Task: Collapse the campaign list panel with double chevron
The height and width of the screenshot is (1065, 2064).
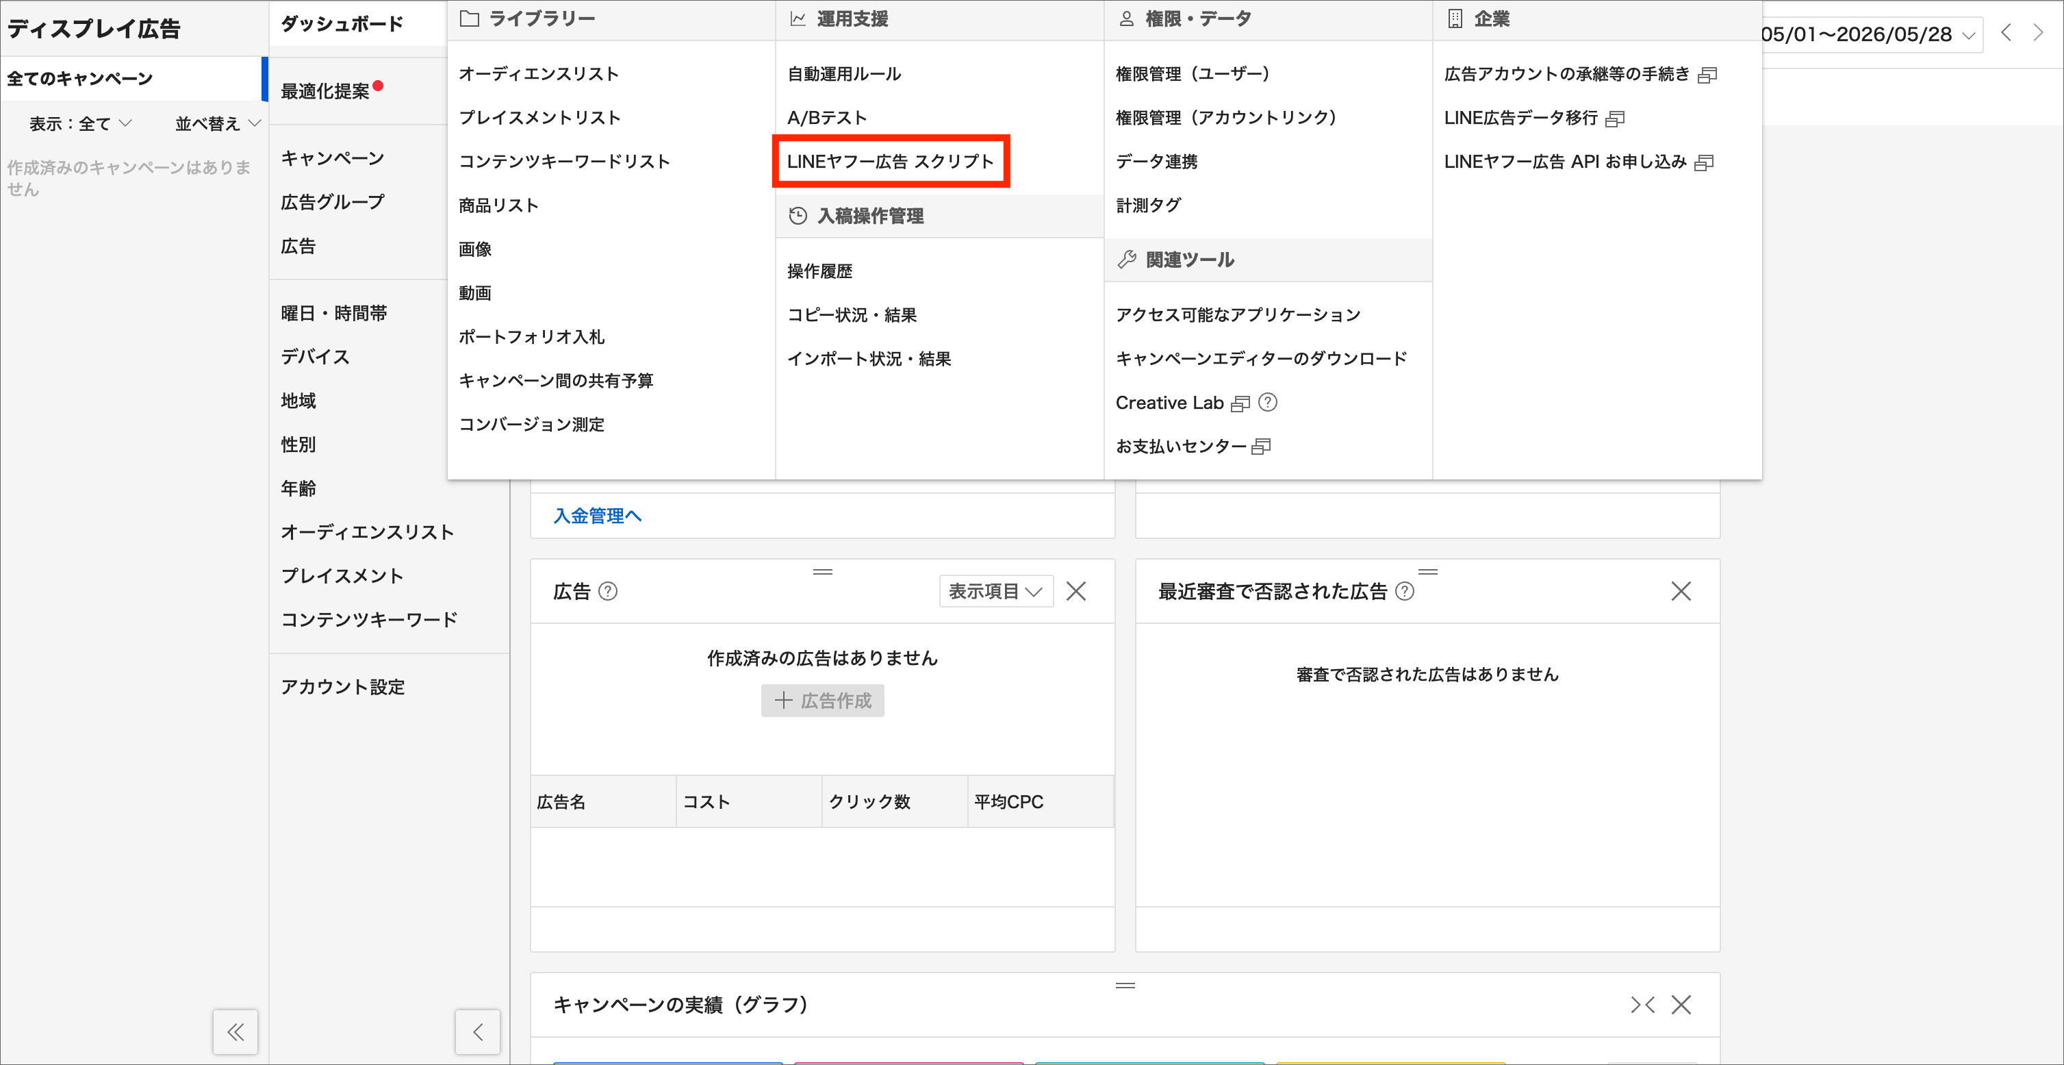Action: [x=235, y=1032]
